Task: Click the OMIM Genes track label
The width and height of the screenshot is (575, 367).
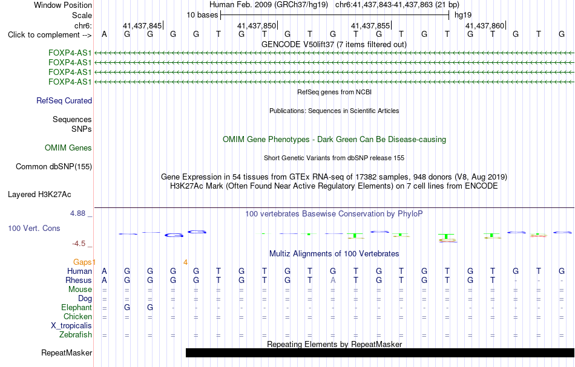Action: (x=68, y=148)
